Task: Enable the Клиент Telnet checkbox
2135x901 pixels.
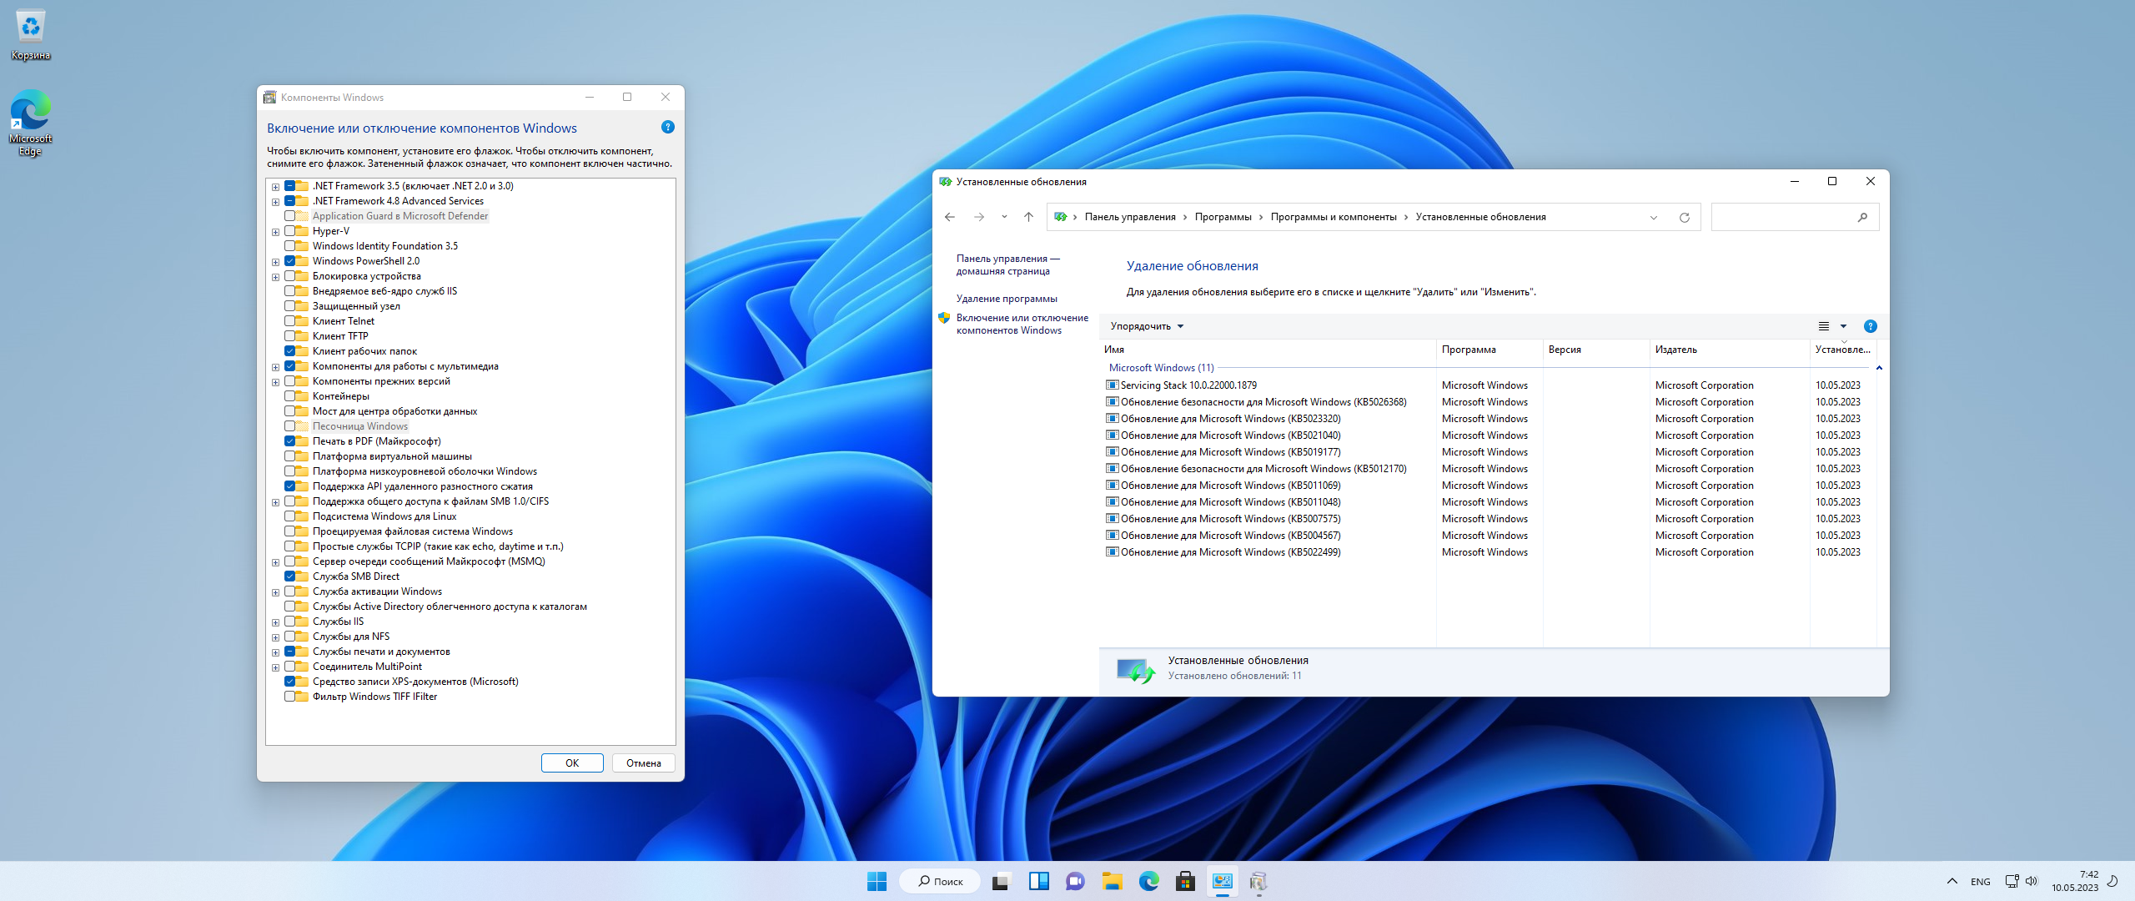Action: click(x=289, y=321)
